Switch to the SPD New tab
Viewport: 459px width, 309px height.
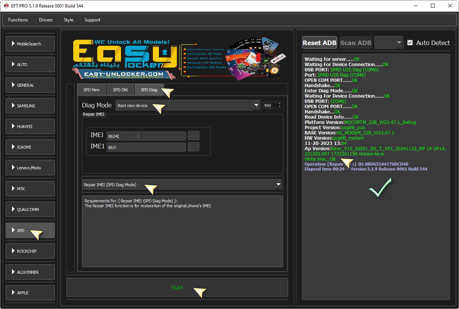point(92,90)
